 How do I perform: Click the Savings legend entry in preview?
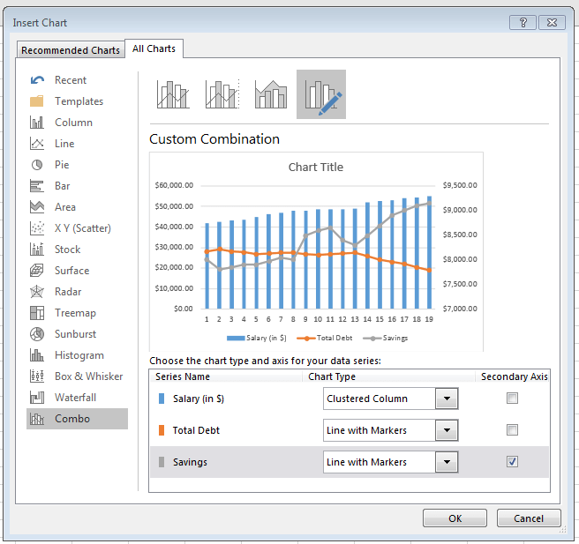click(x=386, y=339)
